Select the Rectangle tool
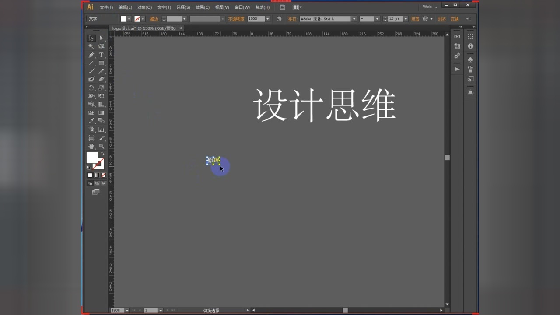Image resolution: width=560 pixels, height=315 pixels. [x=101, y=63]
